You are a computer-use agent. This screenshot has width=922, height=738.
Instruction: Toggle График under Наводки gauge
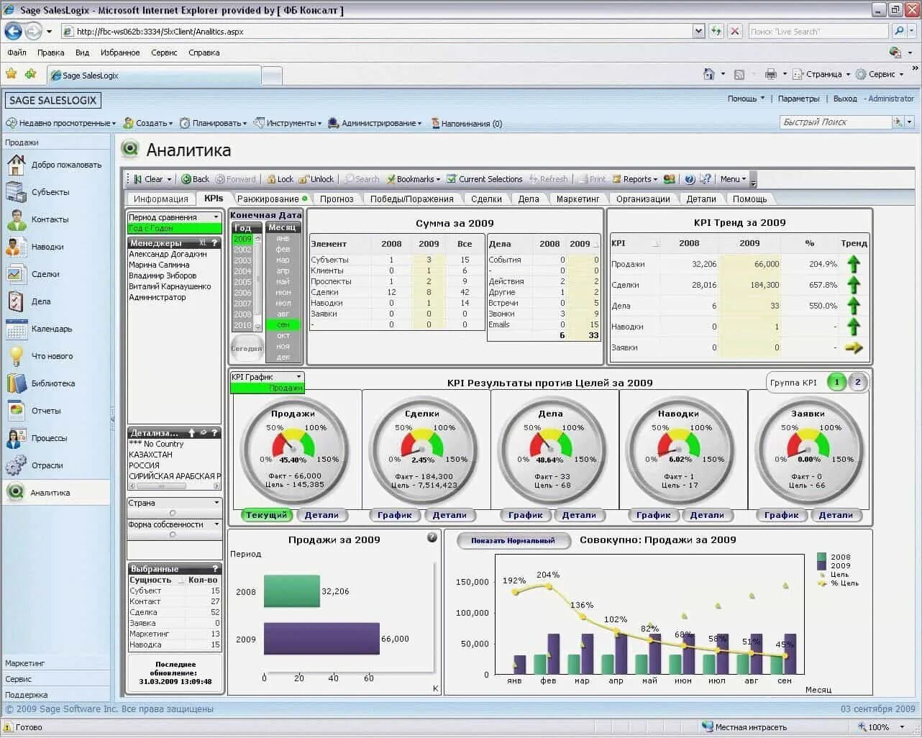(x=653, y=515)
